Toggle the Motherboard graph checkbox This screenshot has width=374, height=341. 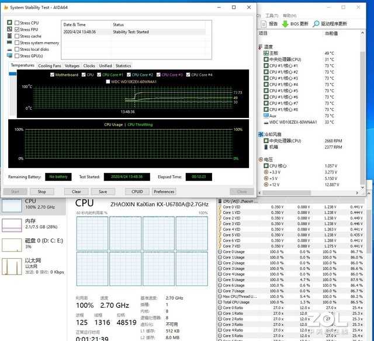[52, 75]
